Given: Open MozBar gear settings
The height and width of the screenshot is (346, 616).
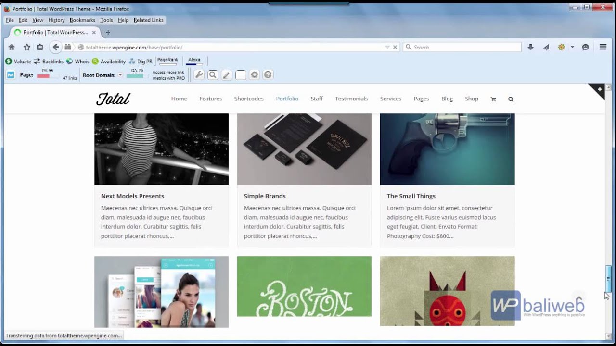Looking at the screenshot, I should (255, 75).
